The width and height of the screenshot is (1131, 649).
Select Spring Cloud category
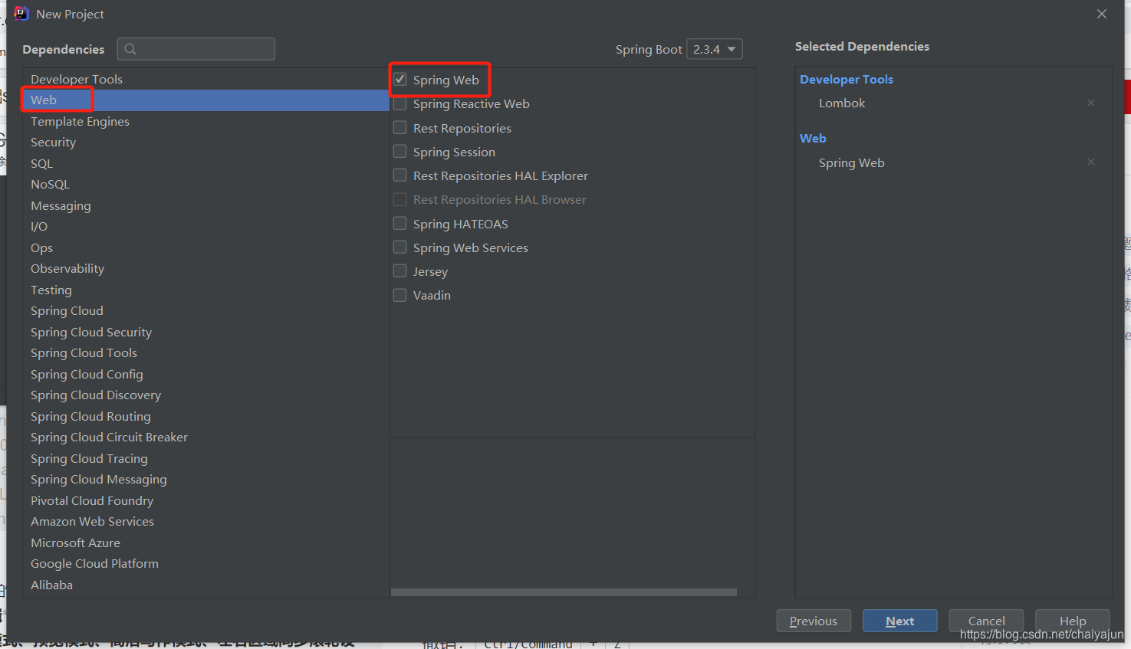[x=206, y=311]
